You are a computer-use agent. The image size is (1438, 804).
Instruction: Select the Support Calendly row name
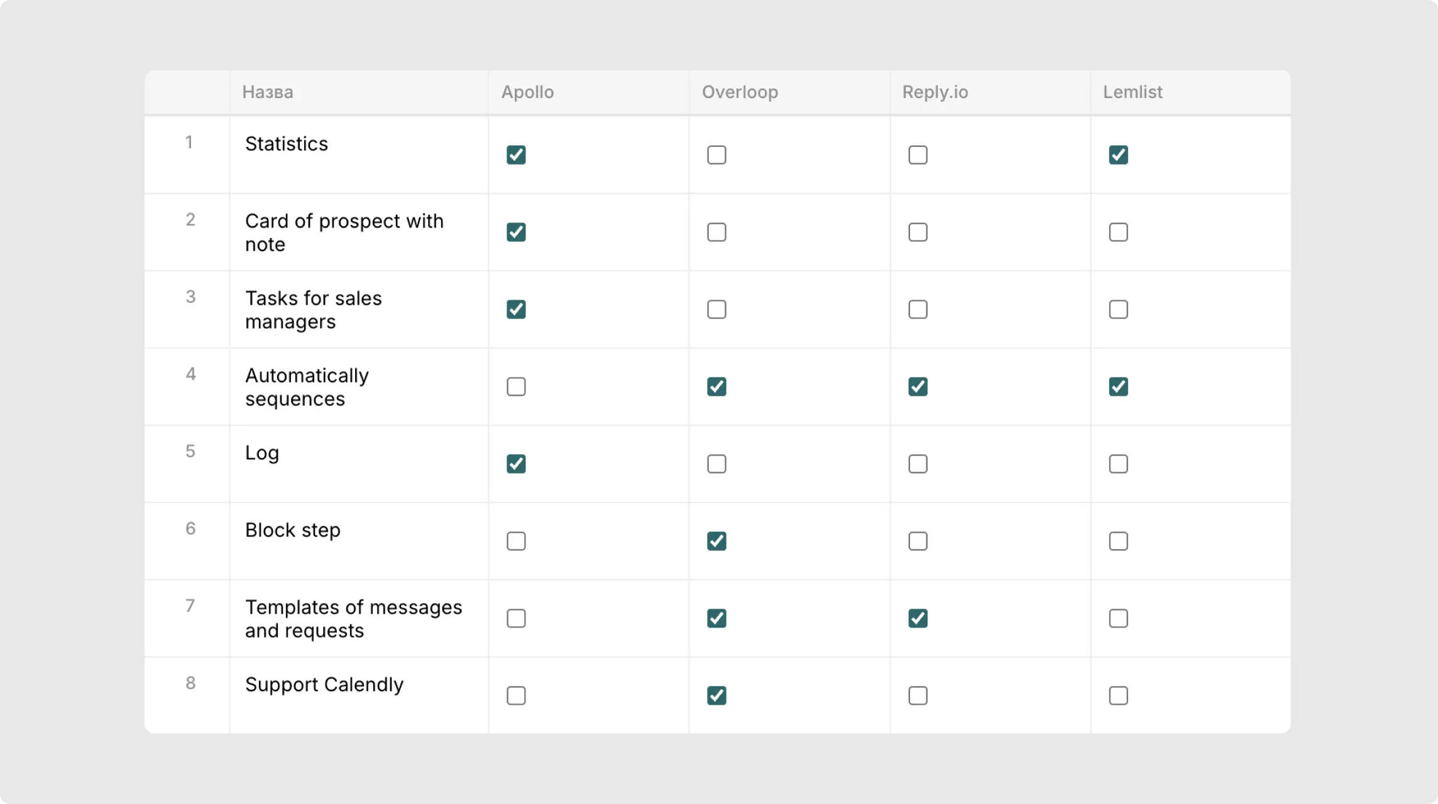tap(324, 685)
